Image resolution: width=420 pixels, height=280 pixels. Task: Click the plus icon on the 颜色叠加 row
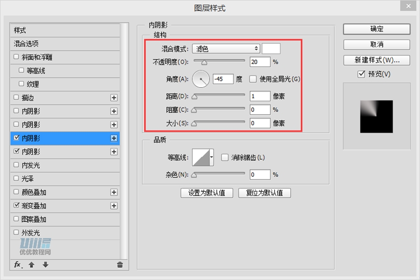click(x=114, y=192)
